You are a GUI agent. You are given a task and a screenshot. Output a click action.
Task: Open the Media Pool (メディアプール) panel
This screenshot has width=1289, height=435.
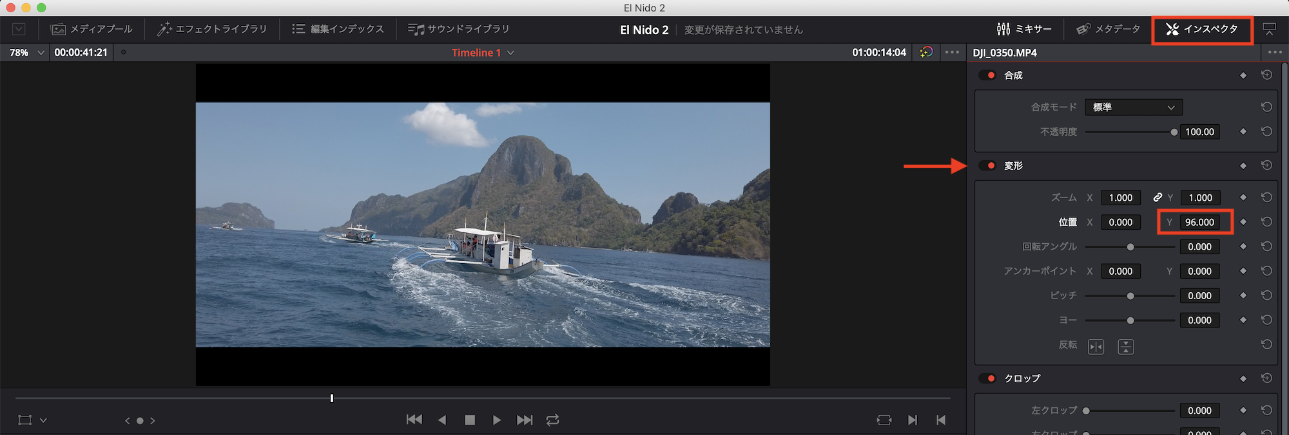tap(92, 29)
